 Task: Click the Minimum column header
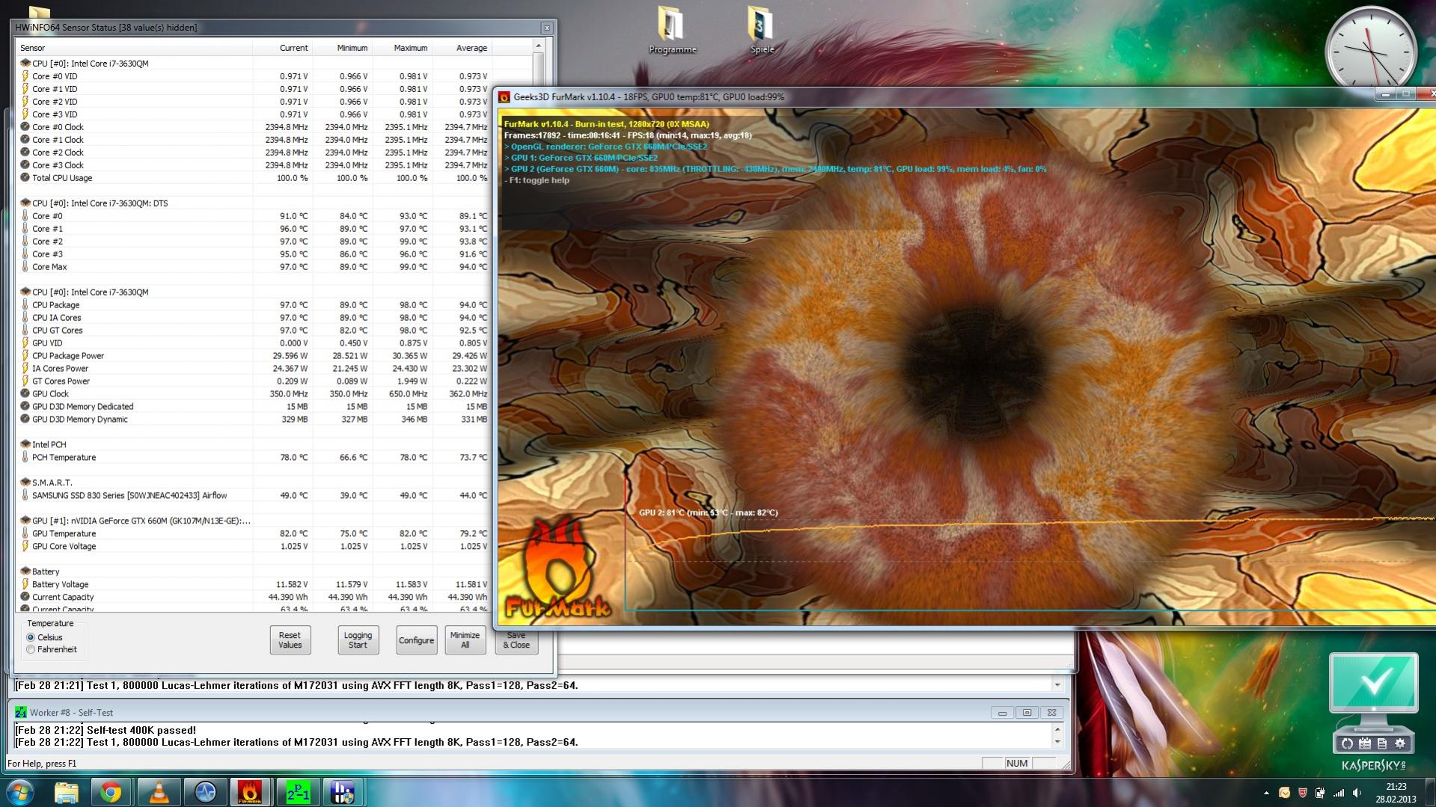(x=343, y=48)
